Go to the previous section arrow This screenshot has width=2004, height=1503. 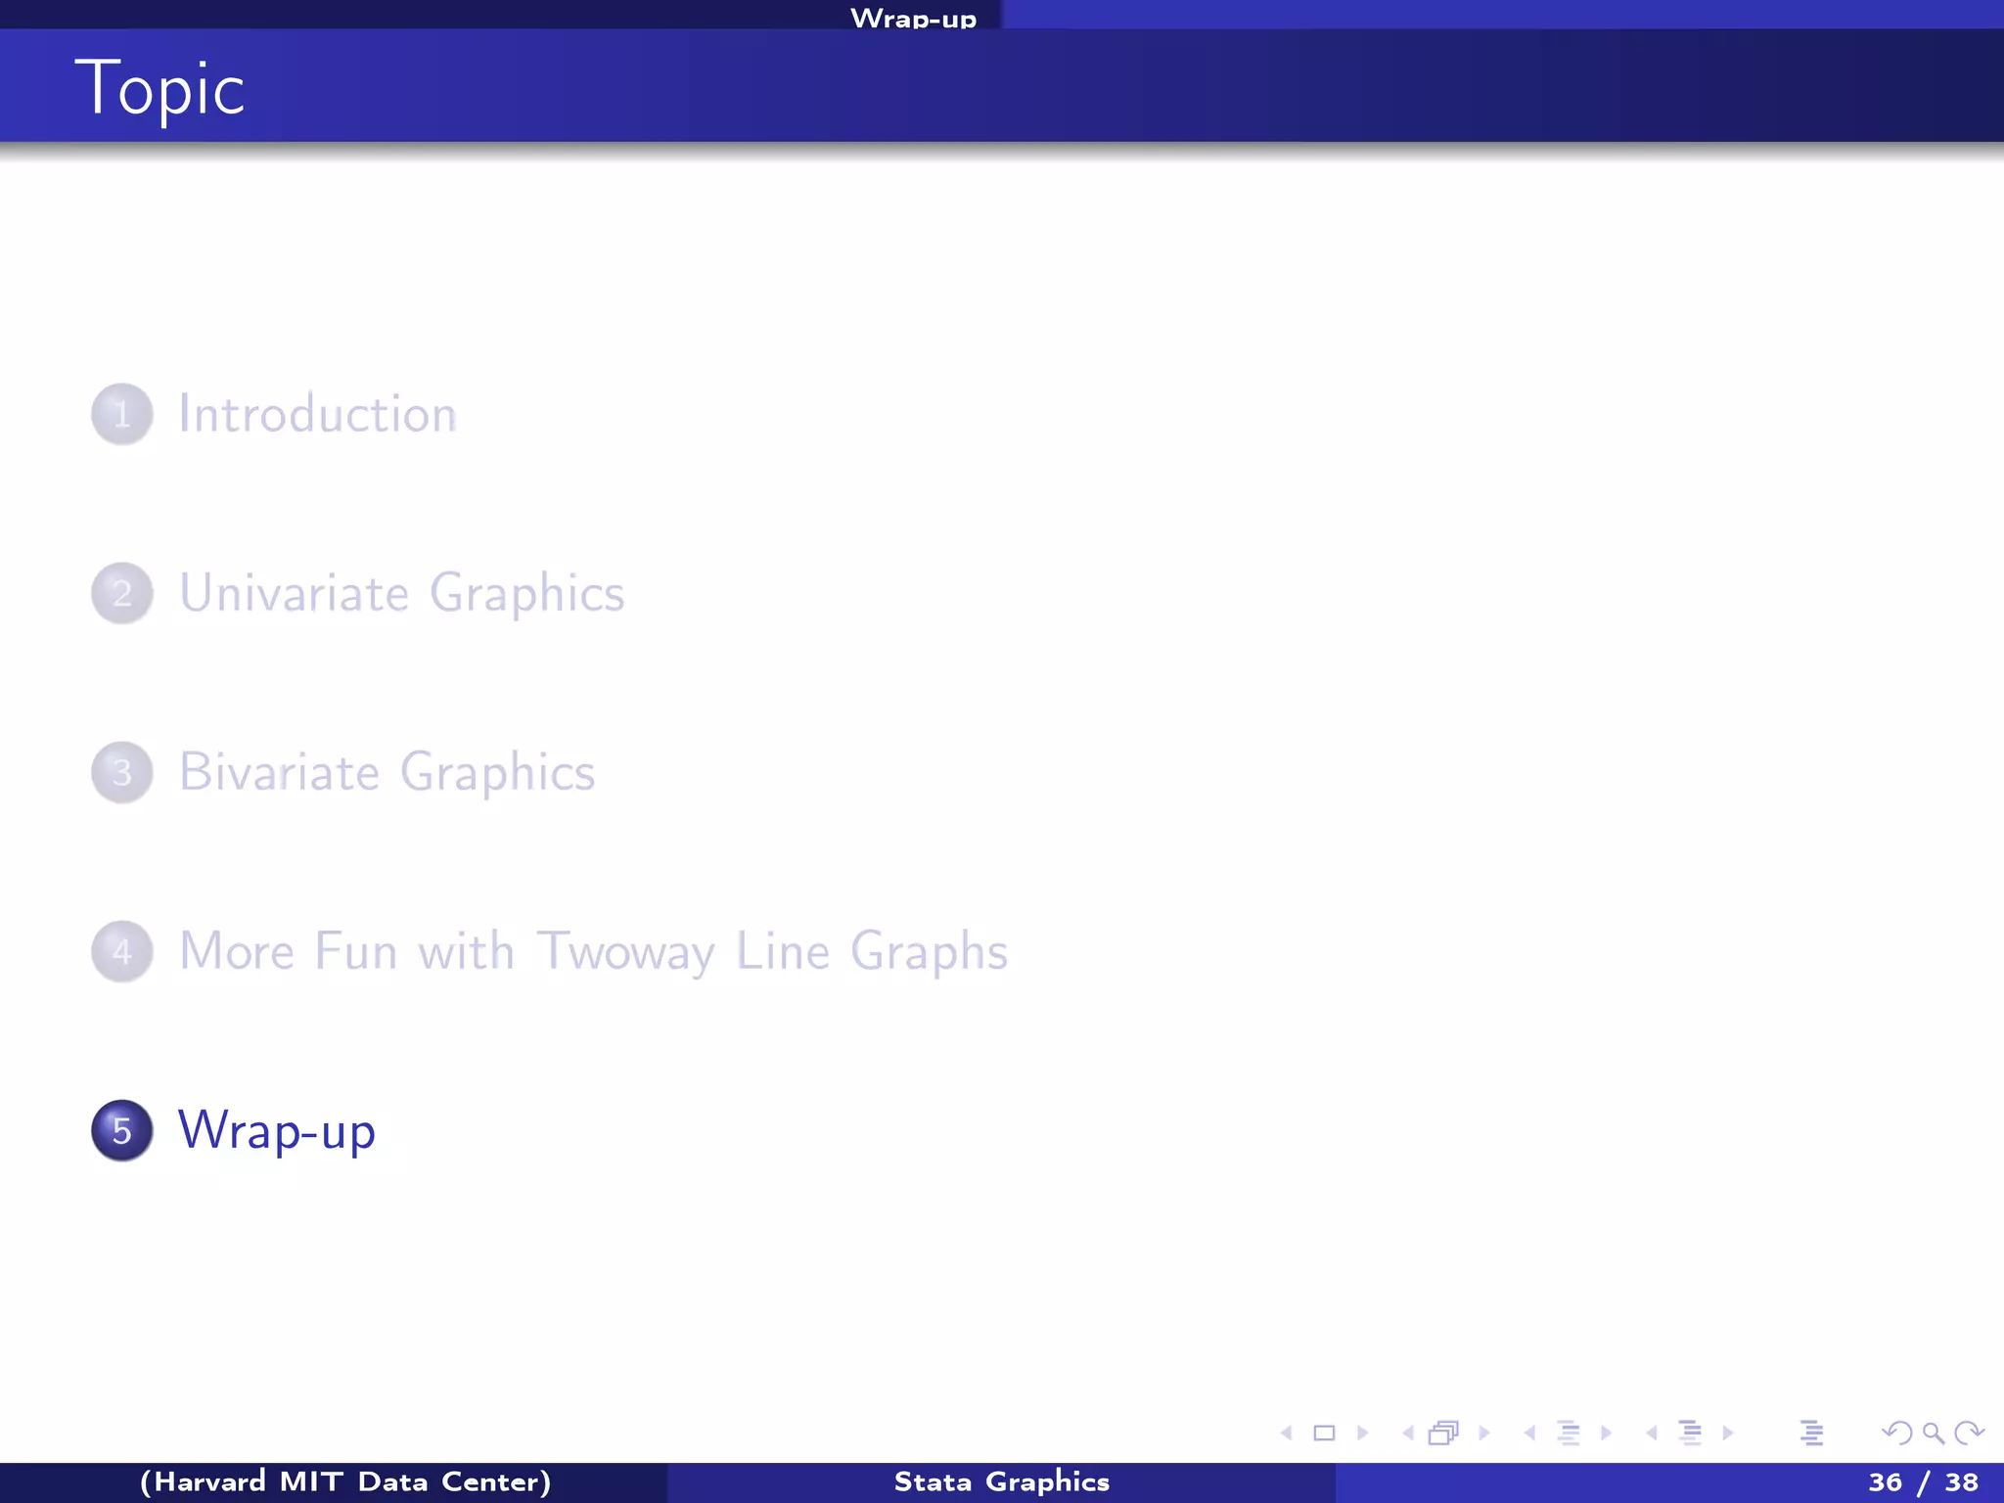(x=1652, y=1434)
